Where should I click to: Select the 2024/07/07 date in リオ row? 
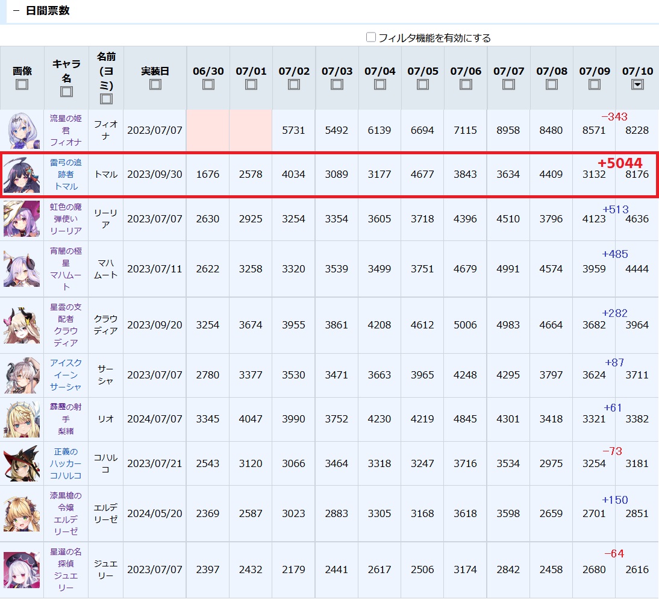155,419
